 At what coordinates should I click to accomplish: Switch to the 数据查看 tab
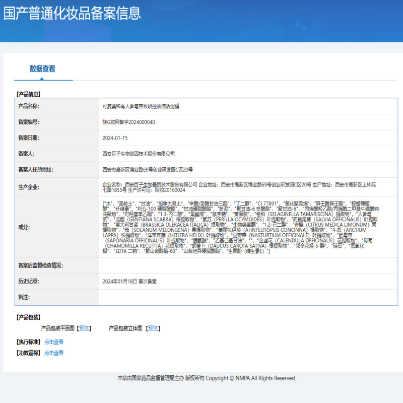(42, 69)
